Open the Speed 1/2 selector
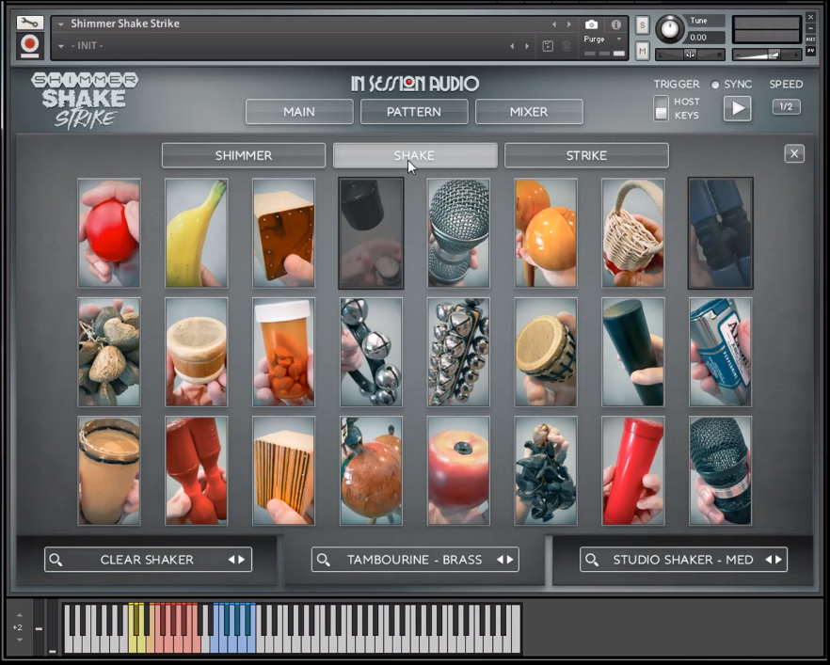Screen dimensions: 830x665 pyautogui.click(x=786, y=107)
